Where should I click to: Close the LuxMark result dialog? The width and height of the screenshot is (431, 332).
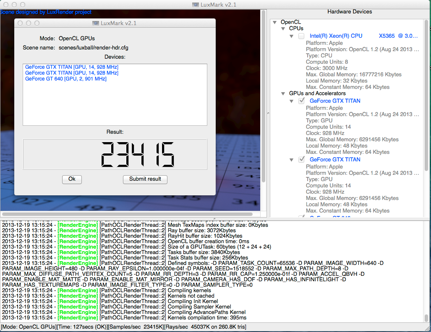(20, 23)
